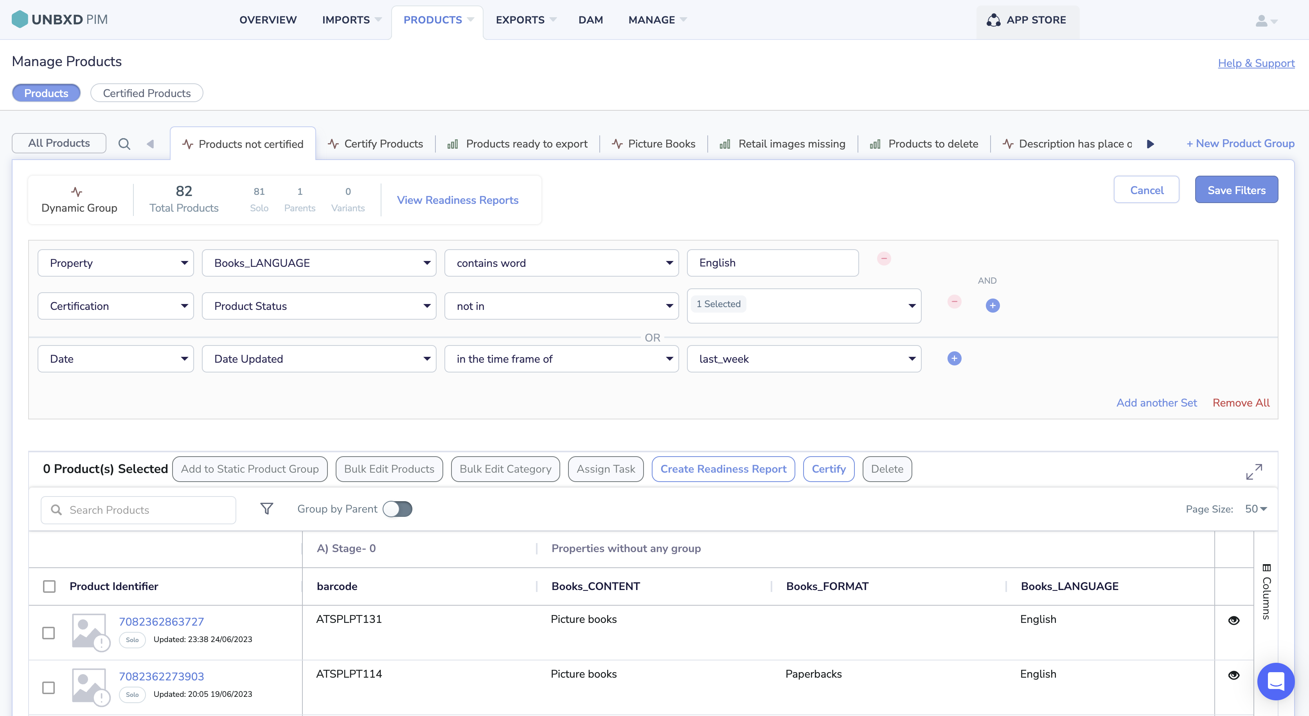Open the Retail images missing tab
This screenshot has height=716, width=1309.
pos(782,144)
